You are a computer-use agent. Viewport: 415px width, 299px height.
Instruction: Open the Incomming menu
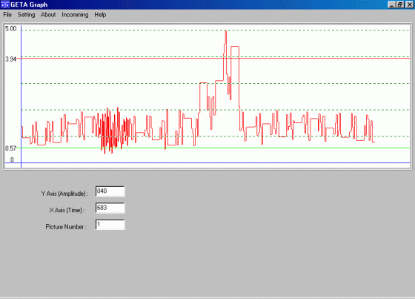point(75,15)
